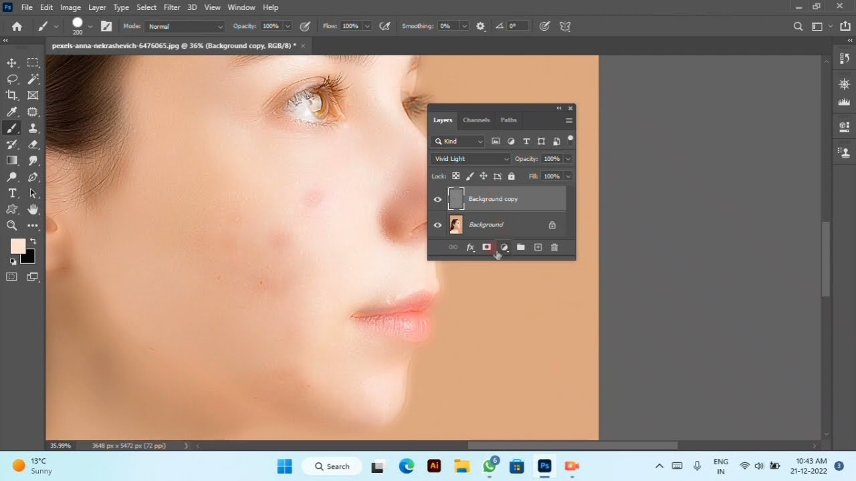Open Adobe Illustrator from taskbar
Viewport: 856px width, 481px height.
435,466
